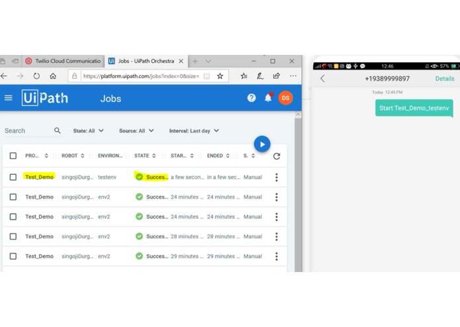Click the search magnifier icon
Viewport: 460px width, 327px height.
pyautogui.click(x=57, y=130)
